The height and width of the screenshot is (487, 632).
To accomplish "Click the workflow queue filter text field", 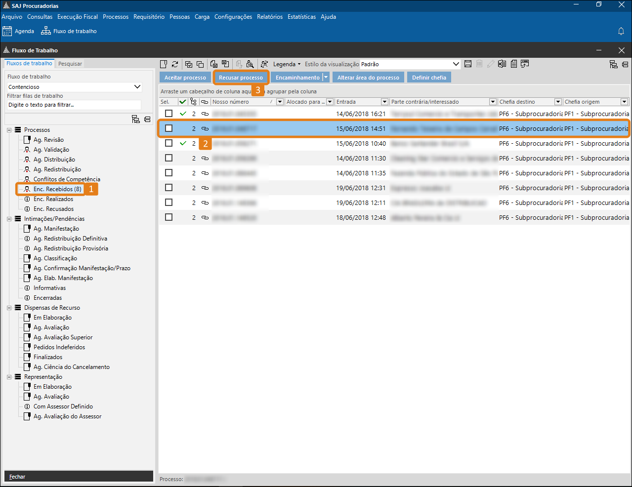I will coord(74,105).
